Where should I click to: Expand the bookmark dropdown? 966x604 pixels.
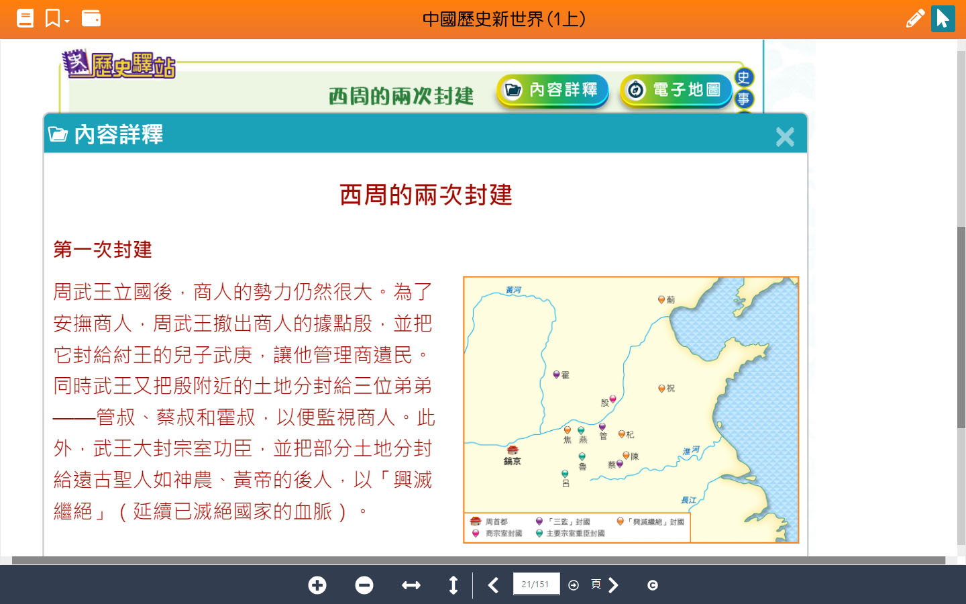pyautogui.click(x=57, y=19)
